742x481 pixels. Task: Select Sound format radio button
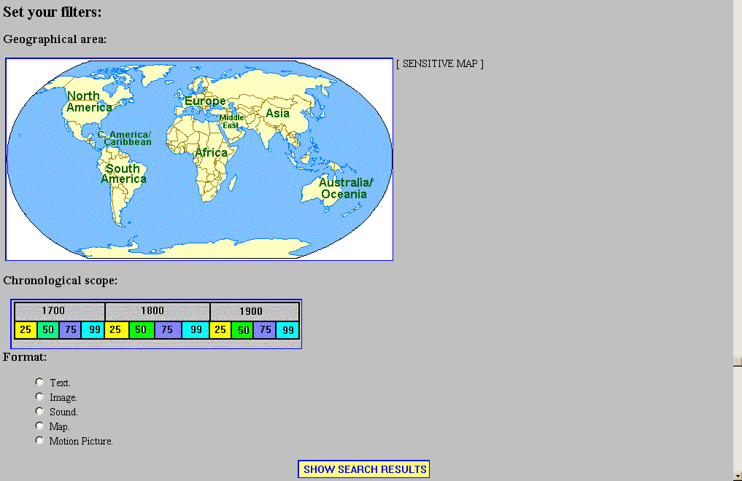[x=39, y=411]
